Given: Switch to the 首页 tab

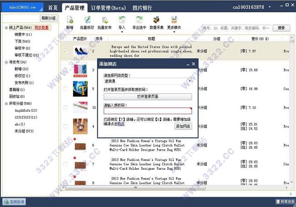Looking at the screenshot, I should point(53,8).
